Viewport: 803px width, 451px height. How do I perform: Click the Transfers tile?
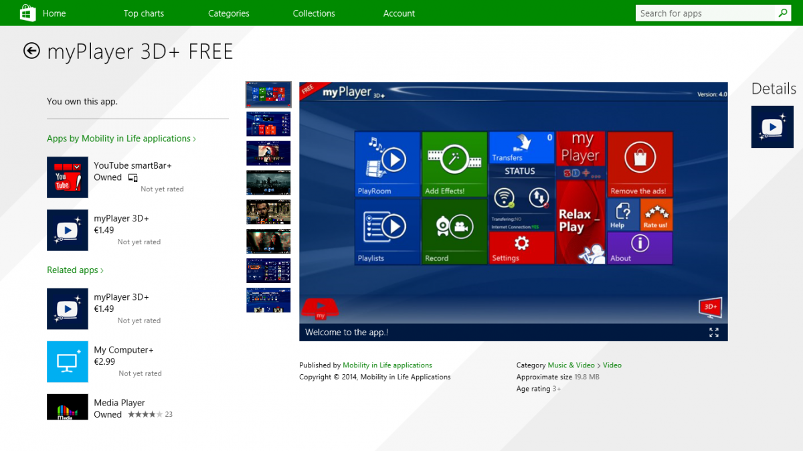[522, 148]
